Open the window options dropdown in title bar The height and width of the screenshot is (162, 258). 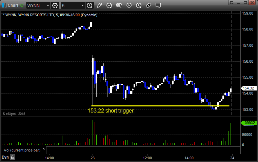tap(232, 2)
